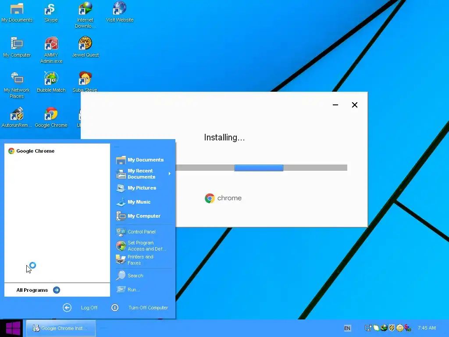The width and height of the screenshot is (449, 337).
Task: Select the Internet Download Manager desktop shortcut
Action: 85,15
